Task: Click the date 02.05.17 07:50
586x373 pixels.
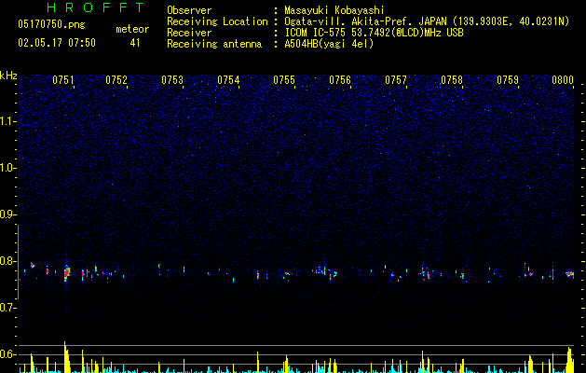Action: point(57,43)
